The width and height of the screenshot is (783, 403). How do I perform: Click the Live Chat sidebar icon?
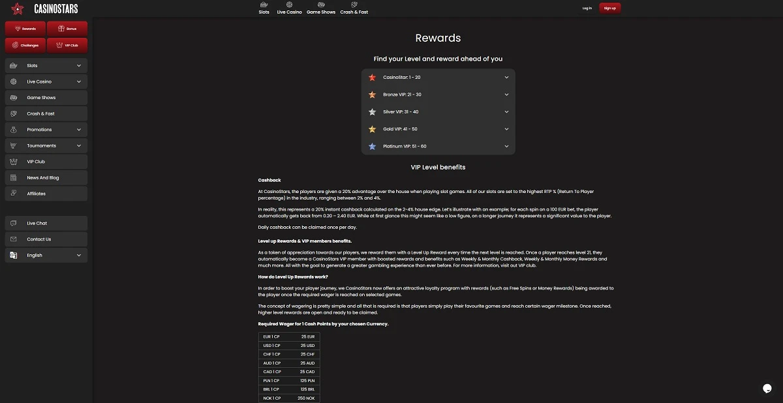pyautogui.click(x=14, y=223)
